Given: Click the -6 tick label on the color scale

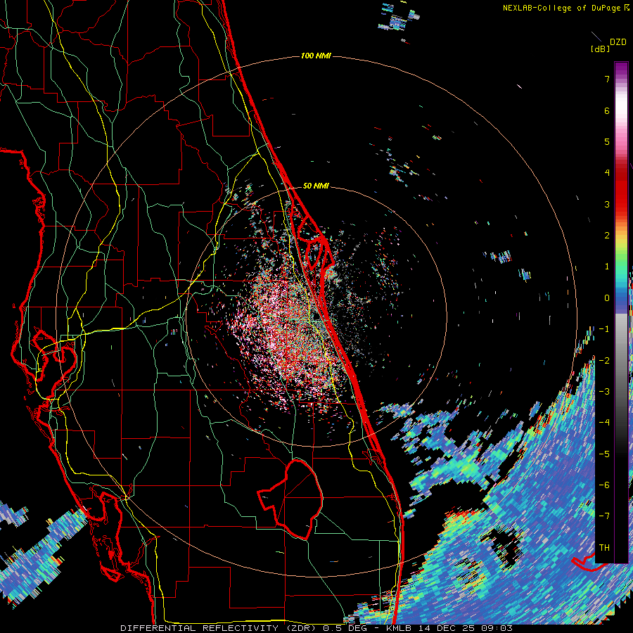Looking at the screenshot, I should (604, 485).
